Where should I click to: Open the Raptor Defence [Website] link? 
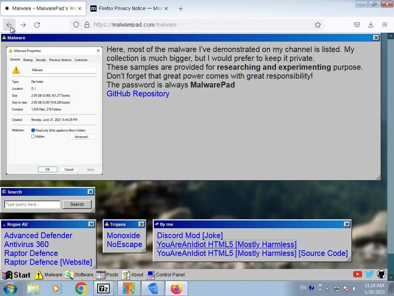[x=48, y=262]
